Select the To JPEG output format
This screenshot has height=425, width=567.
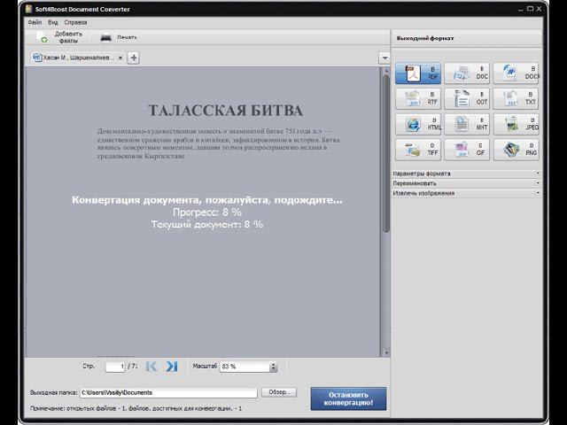(x=516, y=124)
